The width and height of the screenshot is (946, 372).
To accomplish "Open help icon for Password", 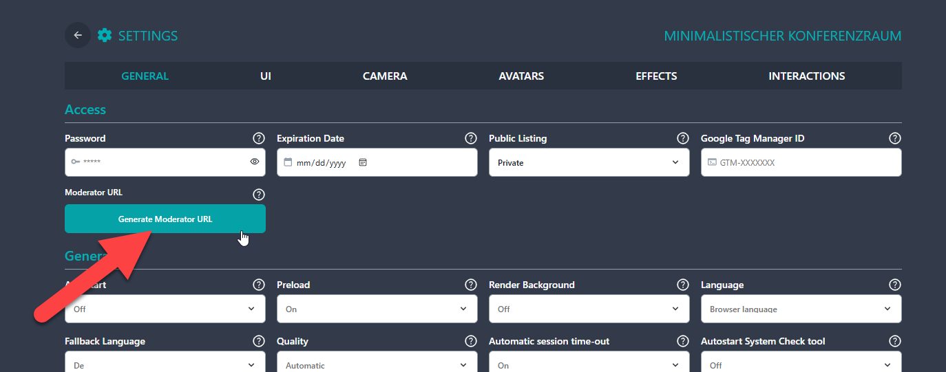I will [x=259, y=138].
